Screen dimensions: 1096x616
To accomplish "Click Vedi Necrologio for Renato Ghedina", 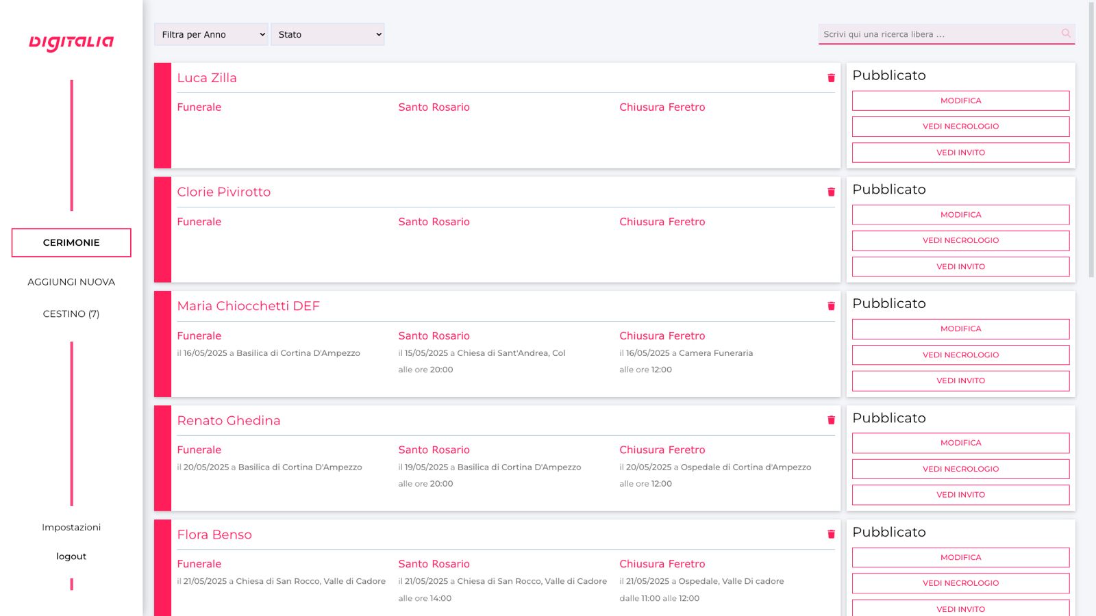I will [960, 469].
